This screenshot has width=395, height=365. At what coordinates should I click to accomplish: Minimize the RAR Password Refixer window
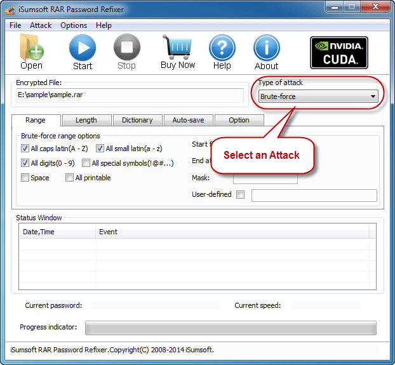pyautogui.click(x=335, y=7)
